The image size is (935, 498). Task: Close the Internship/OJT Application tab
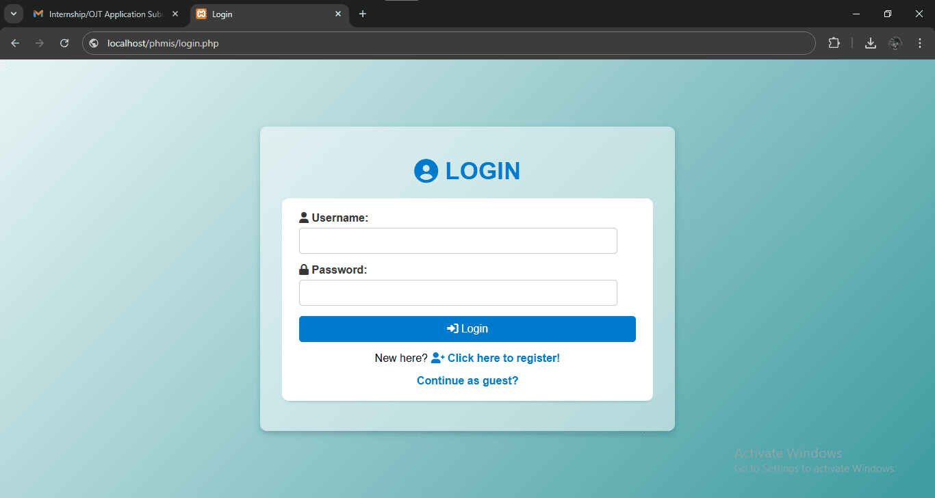coord(175,14)
